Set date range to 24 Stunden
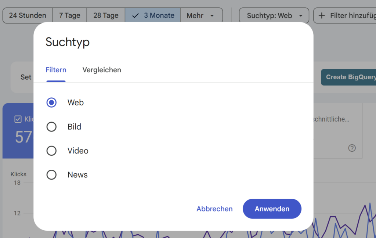The width and height of the screenshot is (376, 238). click(x=28, y=15)
